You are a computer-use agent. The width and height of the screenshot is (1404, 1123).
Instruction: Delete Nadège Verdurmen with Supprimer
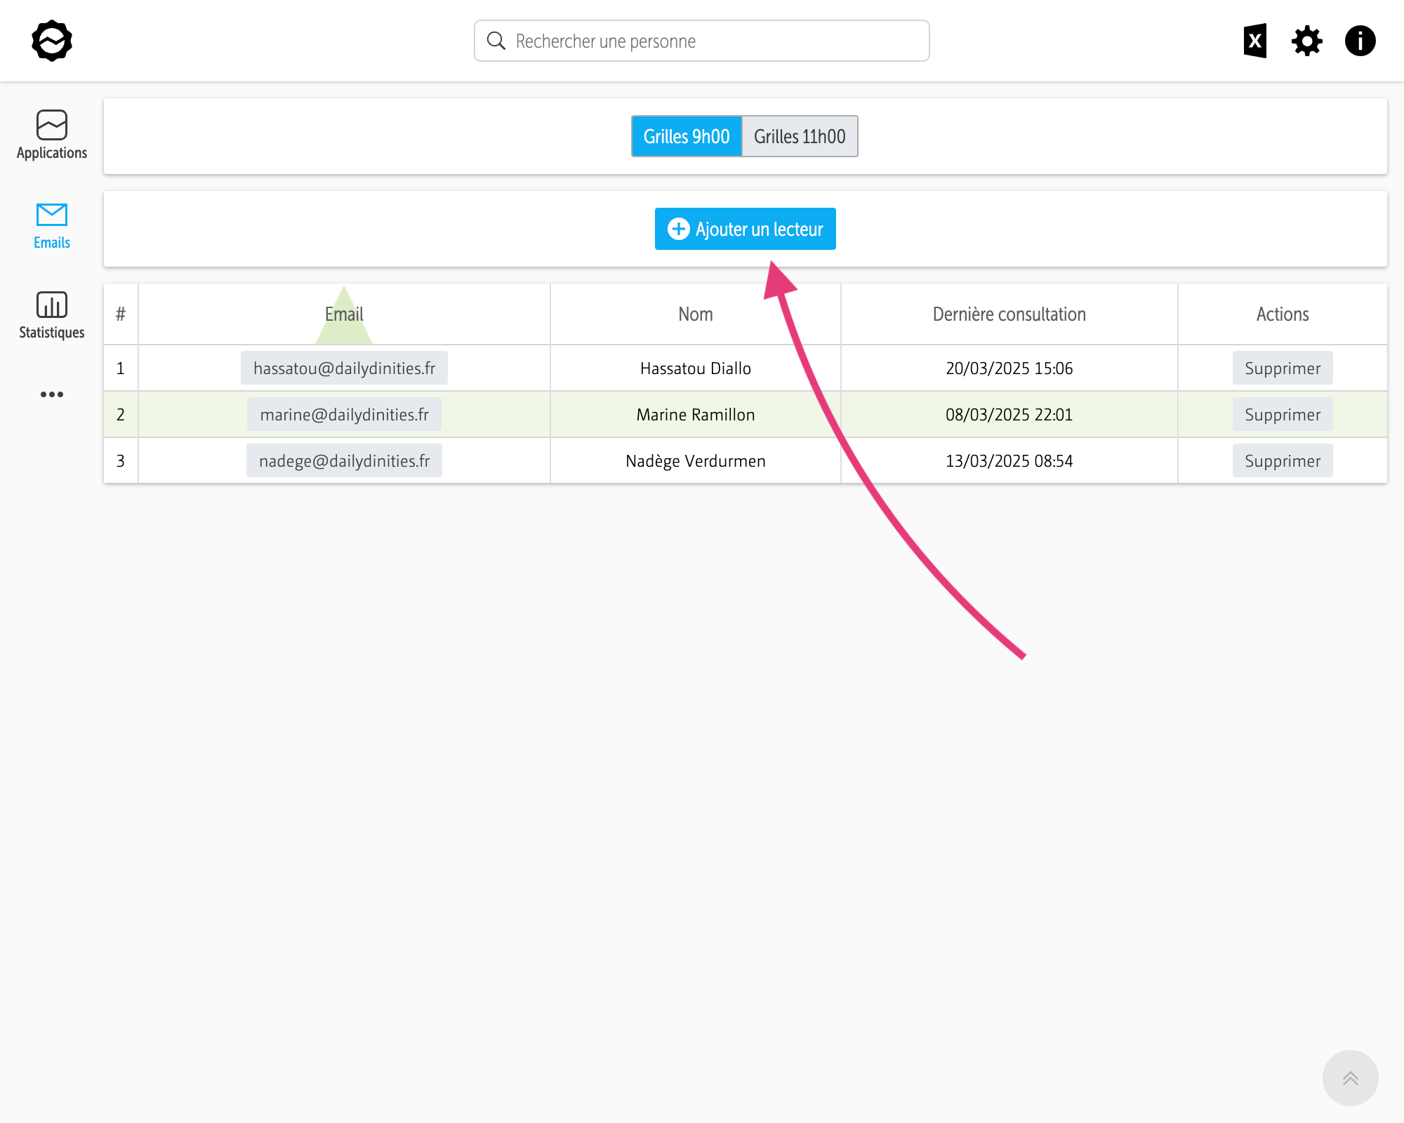pyautogui.click(x=1282, y=461)
